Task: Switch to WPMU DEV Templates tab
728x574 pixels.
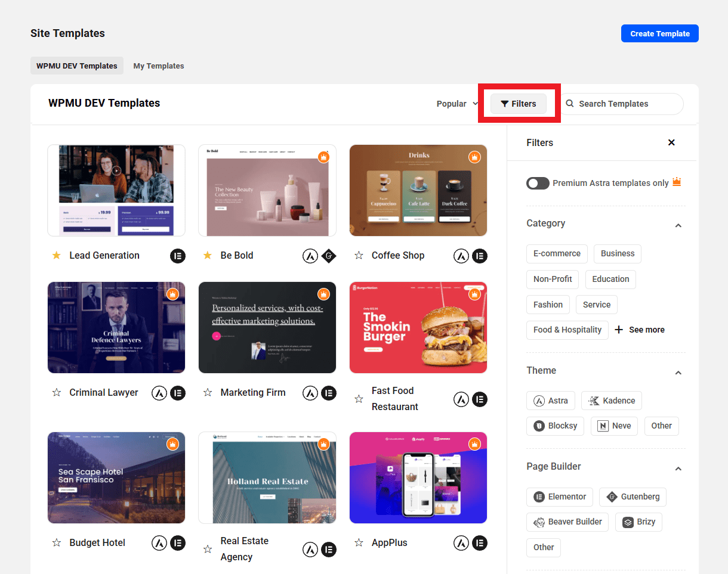Action: click(x=77, y=66)
